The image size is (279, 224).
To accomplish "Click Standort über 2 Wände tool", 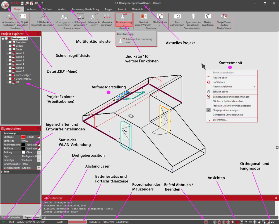I will click(143, 20).
